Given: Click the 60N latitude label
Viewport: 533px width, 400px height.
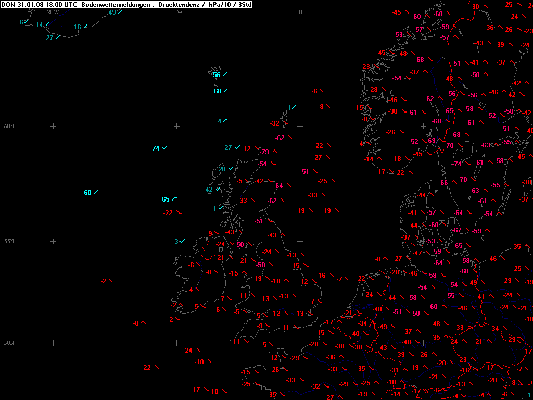Looking at the screenshot, I should (9, 126).
